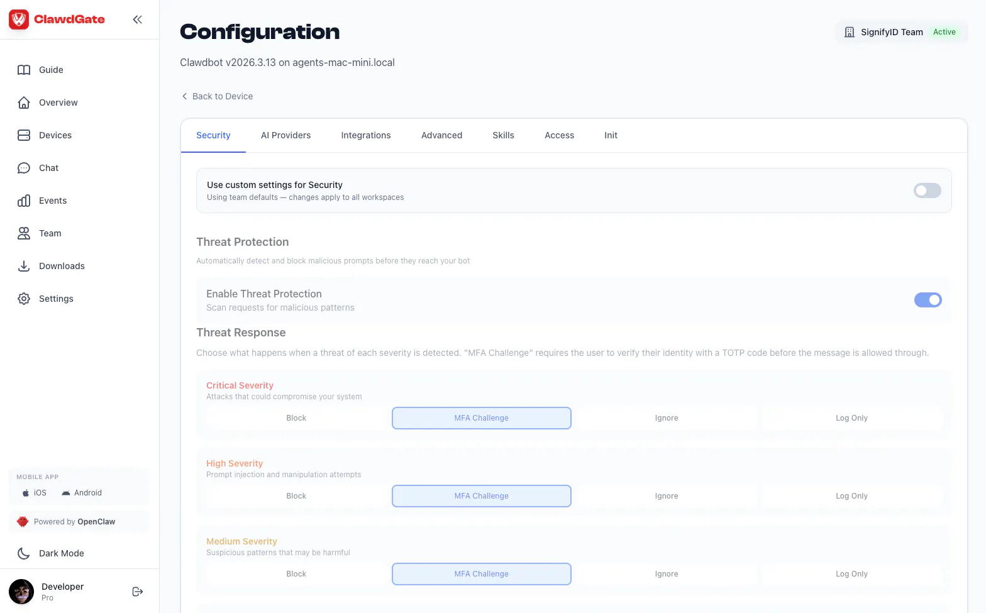Viewport: 986px width, 613px height.
Task: Open Team in the sidebar
Action: coord(50,233)
